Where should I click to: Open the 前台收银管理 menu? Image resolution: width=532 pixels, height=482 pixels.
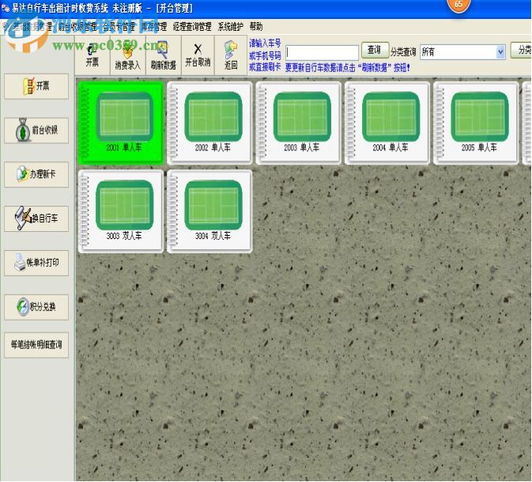point(77,26)
